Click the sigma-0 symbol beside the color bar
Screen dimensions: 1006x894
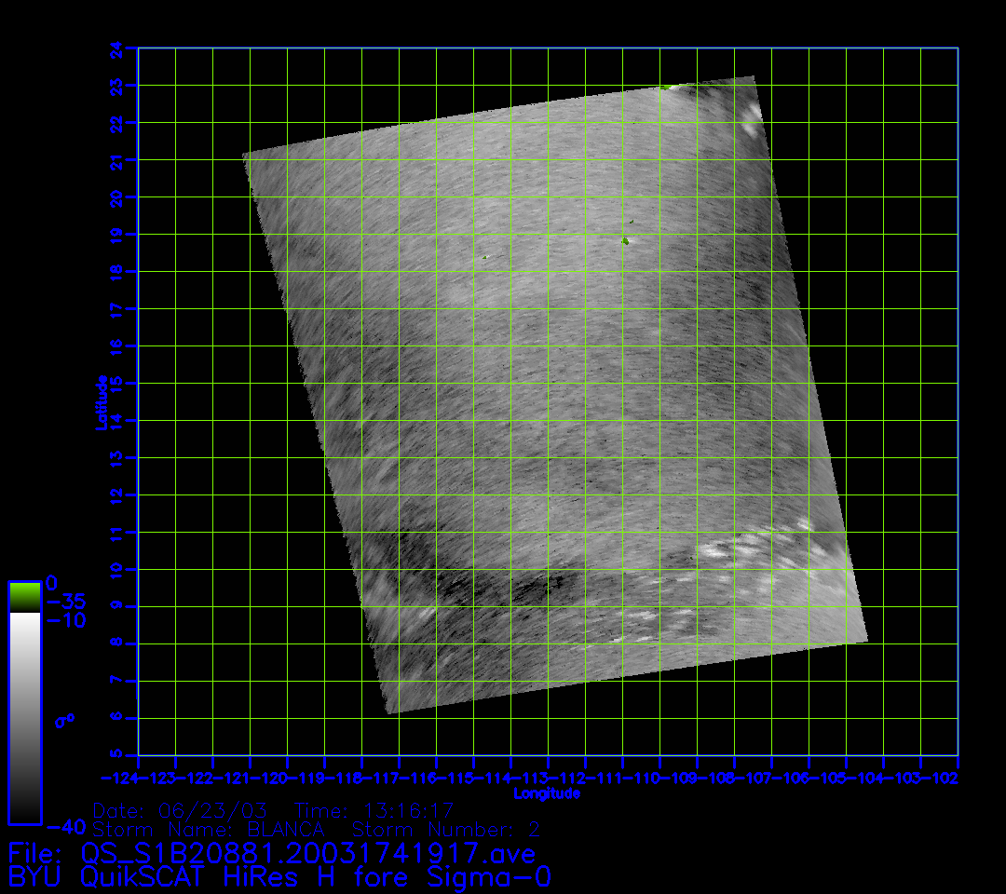[x=64, y=720]
